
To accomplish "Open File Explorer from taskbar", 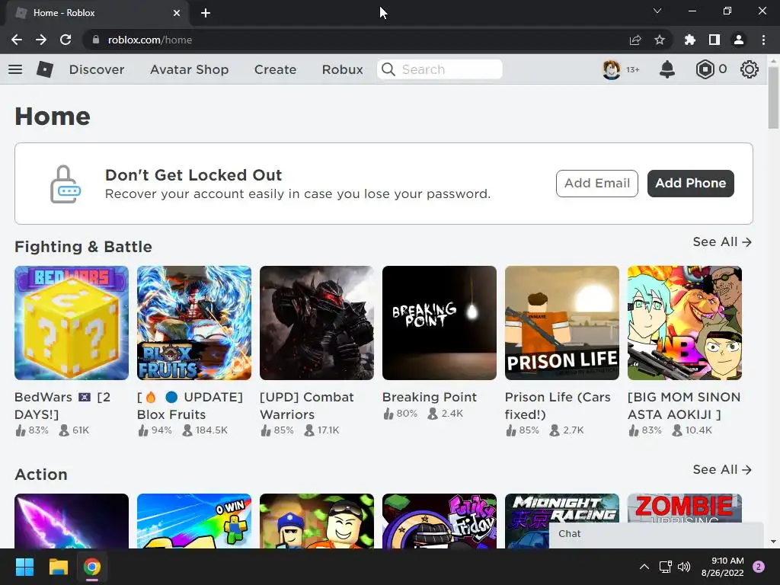I will [58, 567].
